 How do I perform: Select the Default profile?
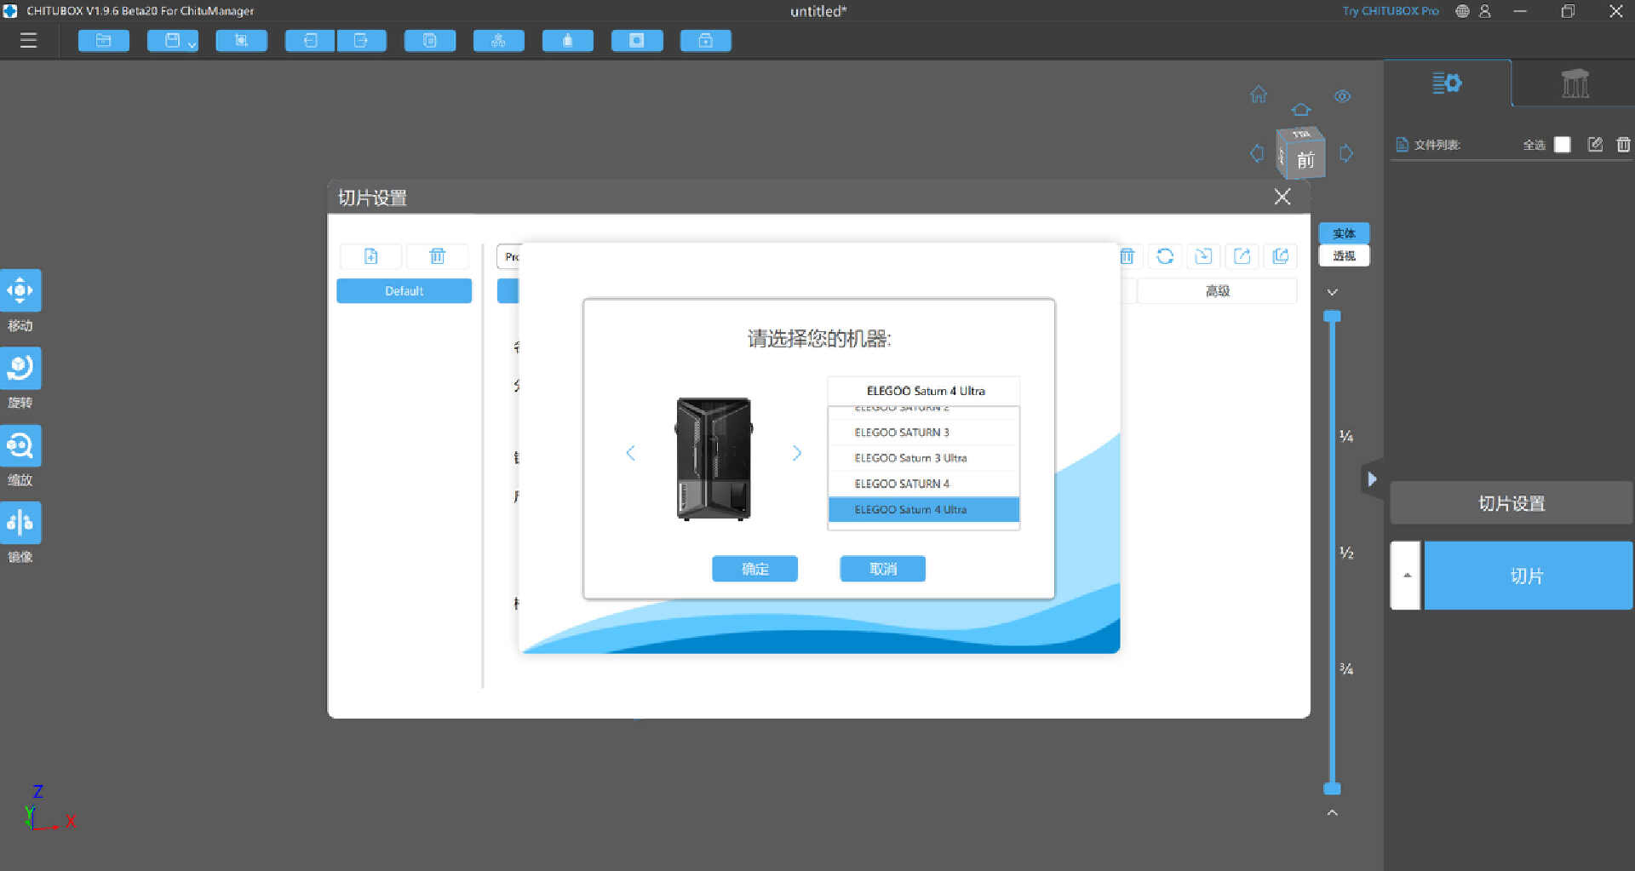[x=404, y=291]
